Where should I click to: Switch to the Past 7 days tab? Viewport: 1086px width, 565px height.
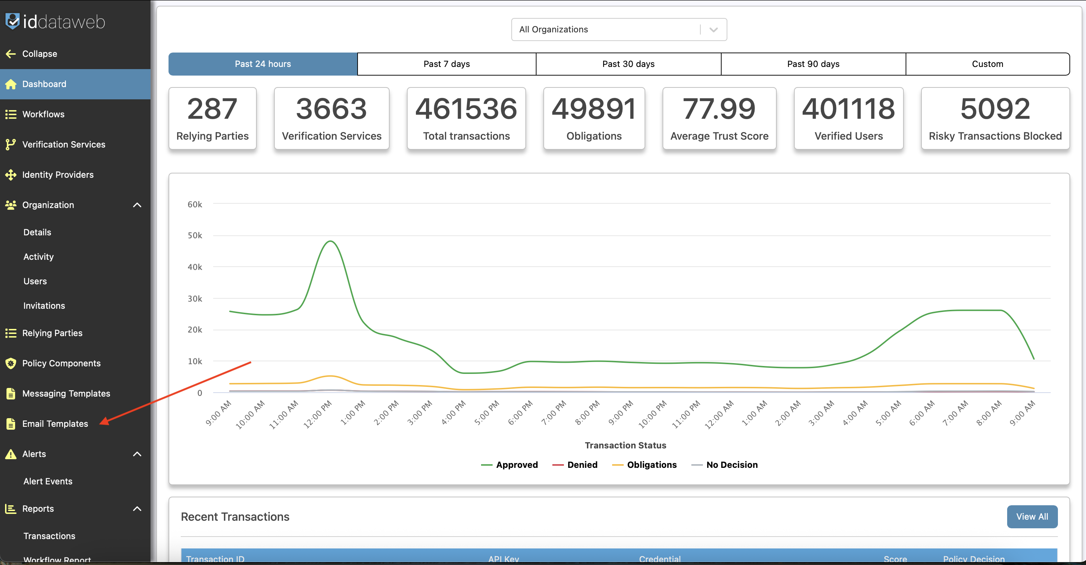pyautogui.click(x=446, y=64)
